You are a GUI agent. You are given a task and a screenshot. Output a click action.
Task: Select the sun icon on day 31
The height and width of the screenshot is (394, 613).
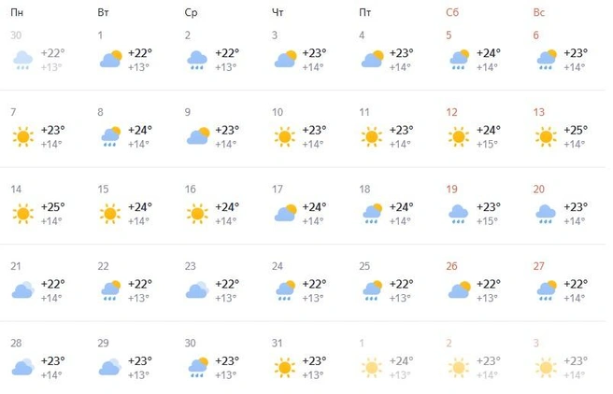click(x=284, y=368)
